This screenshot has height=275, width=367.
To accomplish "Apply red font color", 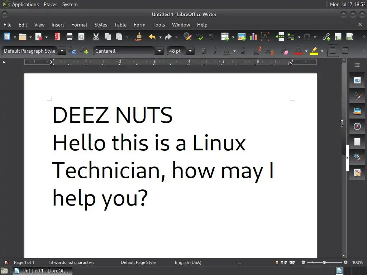I will [x=298, y=51].
